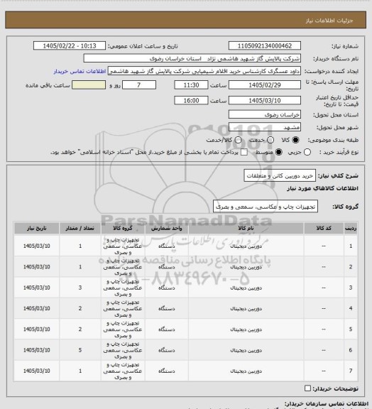Click اطلاعات کالاهای مورد نیاز heading
372x409 pixels.
322,188
